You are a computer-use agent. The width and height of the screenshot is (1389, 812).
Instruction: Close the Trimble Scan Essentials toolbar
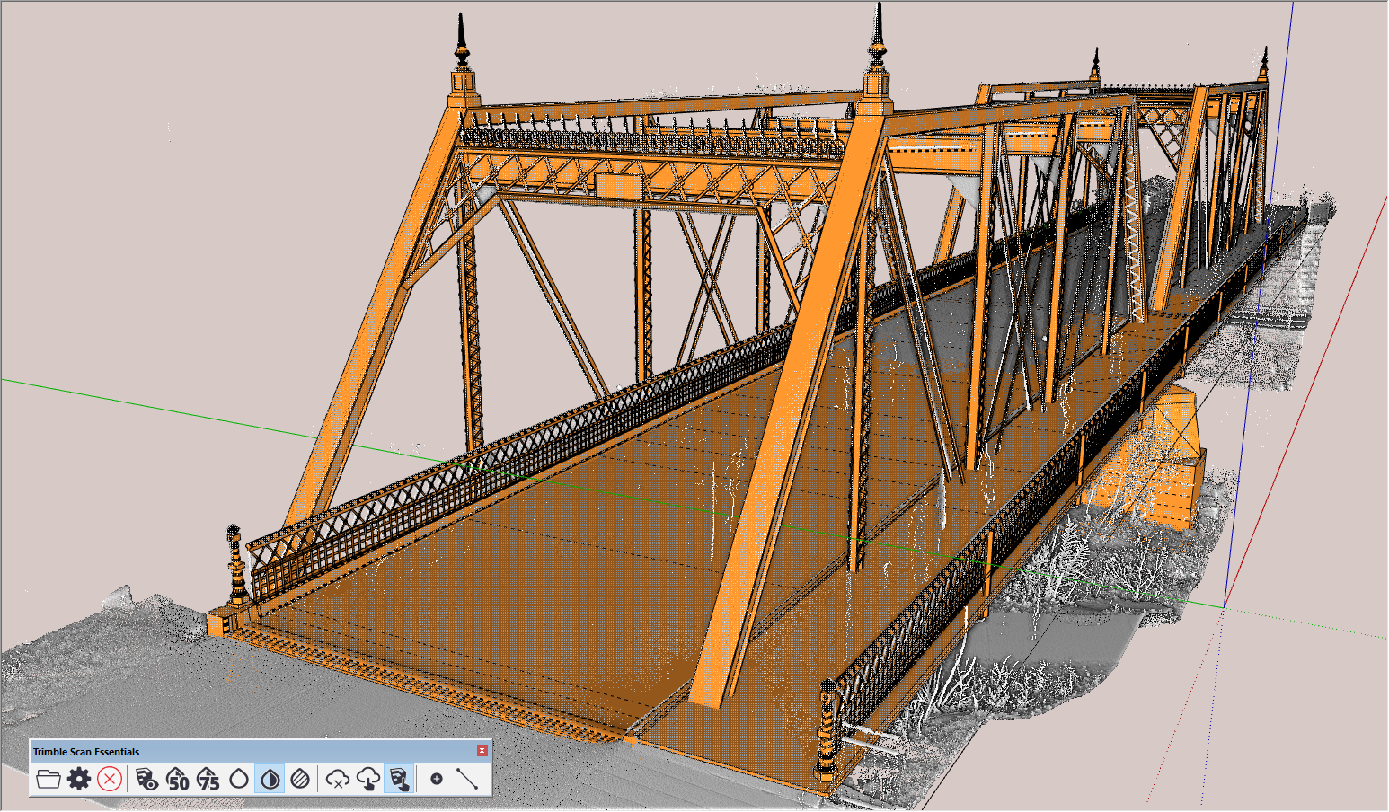coord(483,751)
